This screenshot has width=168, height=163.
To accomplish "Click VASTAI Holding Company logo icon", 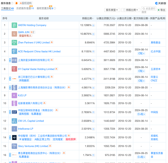I will click(x=14, y=25).
